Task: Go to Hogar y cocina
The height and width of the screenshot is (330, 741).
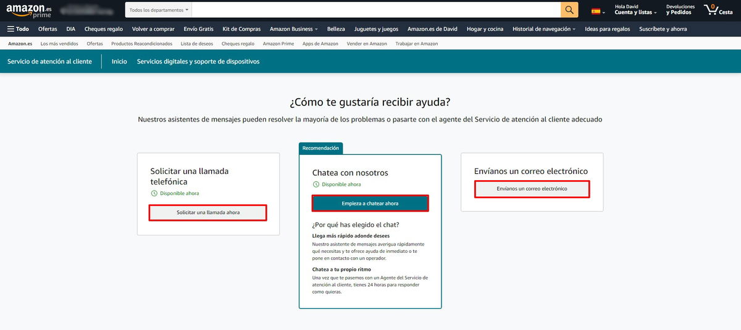Action: (x=485, y=29)
